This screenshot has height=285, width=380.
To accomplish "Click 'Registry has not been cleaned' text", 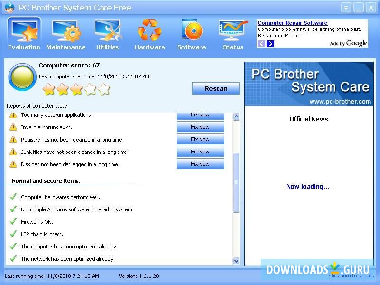I will tap(72, 140).
